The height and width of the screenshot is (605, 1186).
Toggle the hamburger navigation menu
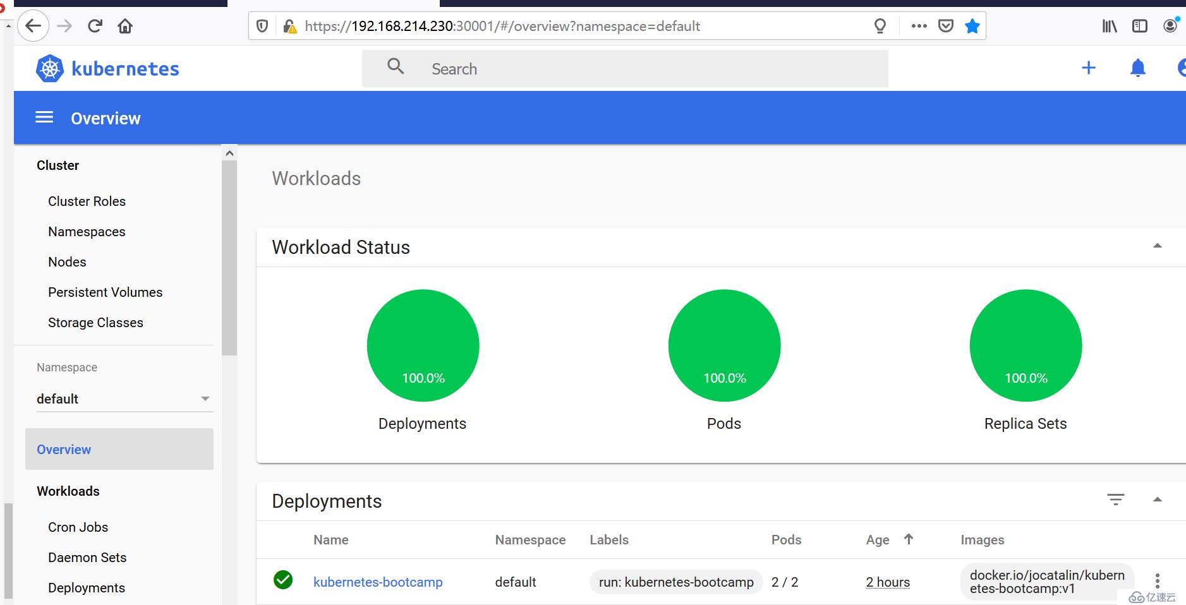[44, 117]
